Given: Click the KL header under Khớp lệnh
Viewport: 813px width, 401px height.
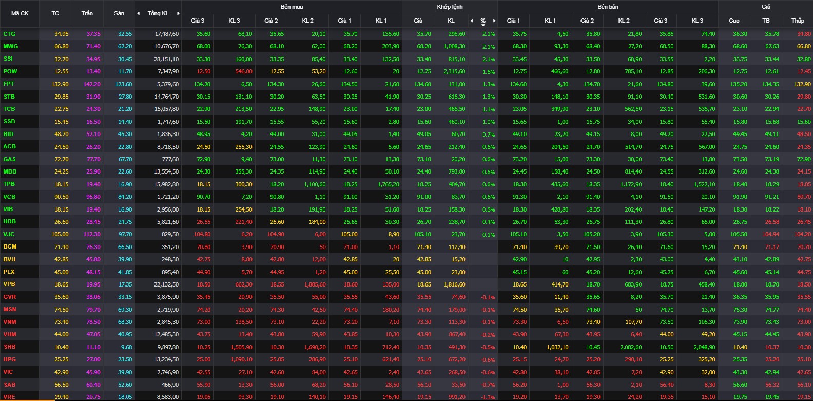Looking at the screenshot, I should (x=451, y=21).
